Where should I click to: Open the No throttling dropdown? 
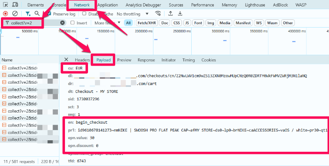(x=133, y=14)
